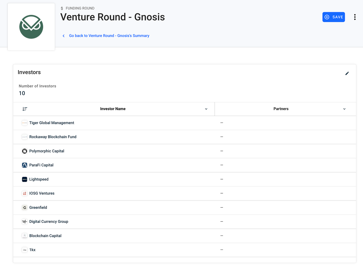
Task: Click IOSG Ventures logo icon
Action: coord(25,193)
